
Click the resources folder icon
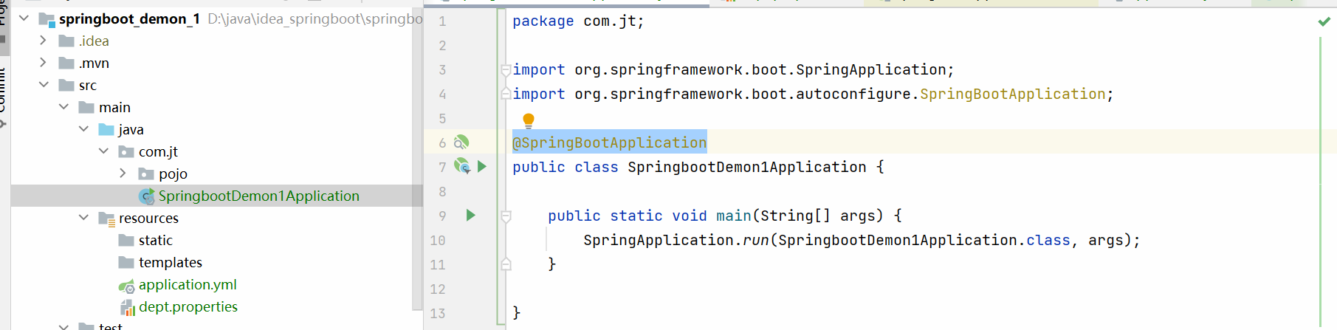point(107,219)
